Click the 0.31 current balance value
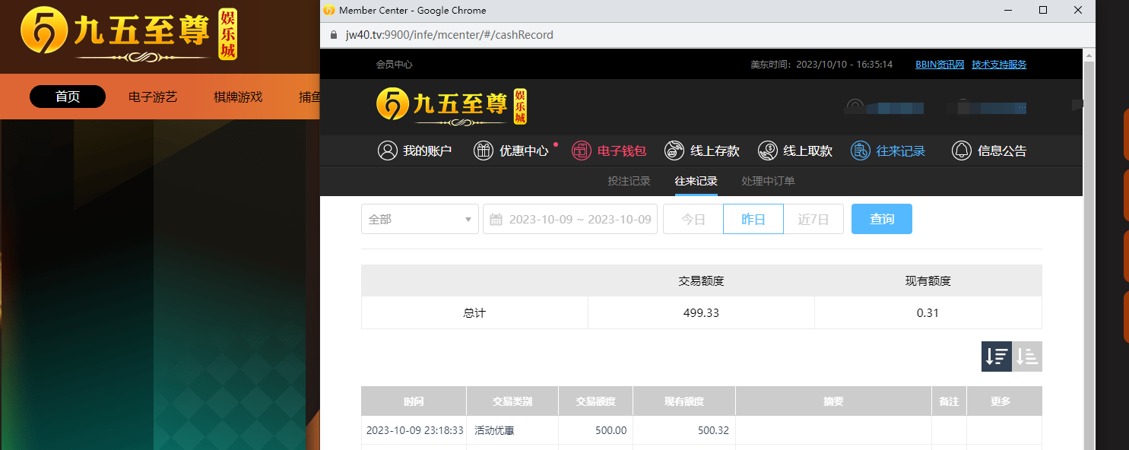 pyautogui.click(x=928, y=313)
